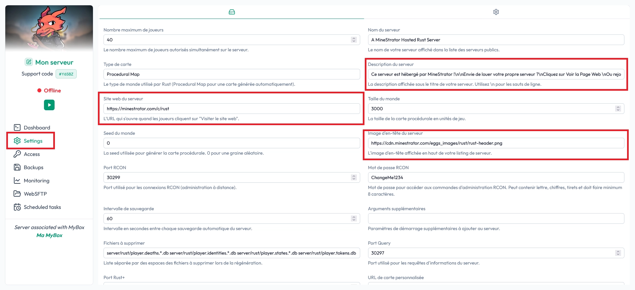This screenshot has height=290, width=635.
Task: Click the Port RCON field
Action: pyautogui.click(x=232, y=177)
